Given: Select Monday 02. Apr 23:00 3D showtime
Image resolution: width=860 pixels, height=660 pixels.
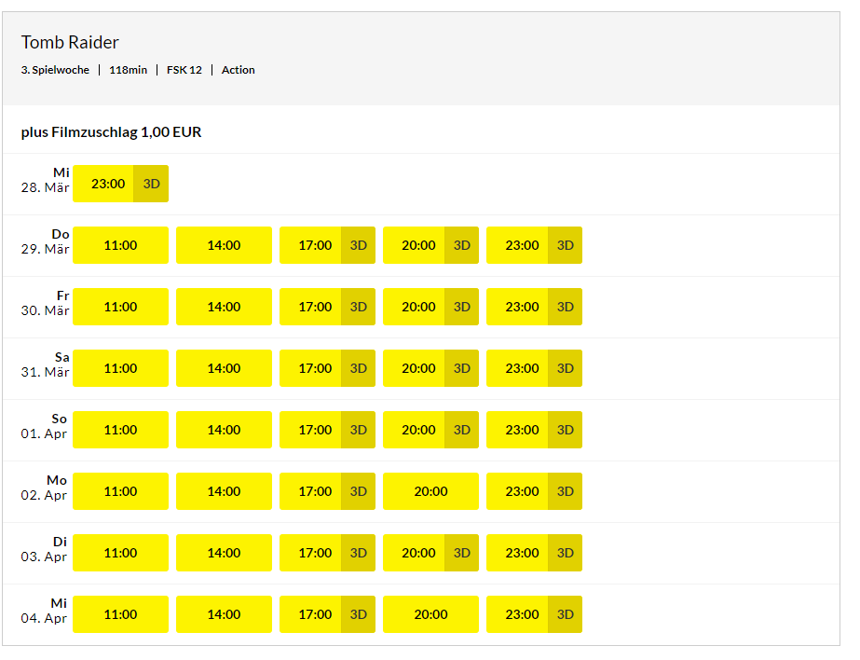Looking at the screenshot, I should [x=534, y=491].
